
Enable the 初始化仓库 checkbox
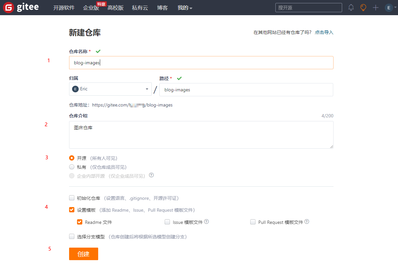(x=72, y=198)
